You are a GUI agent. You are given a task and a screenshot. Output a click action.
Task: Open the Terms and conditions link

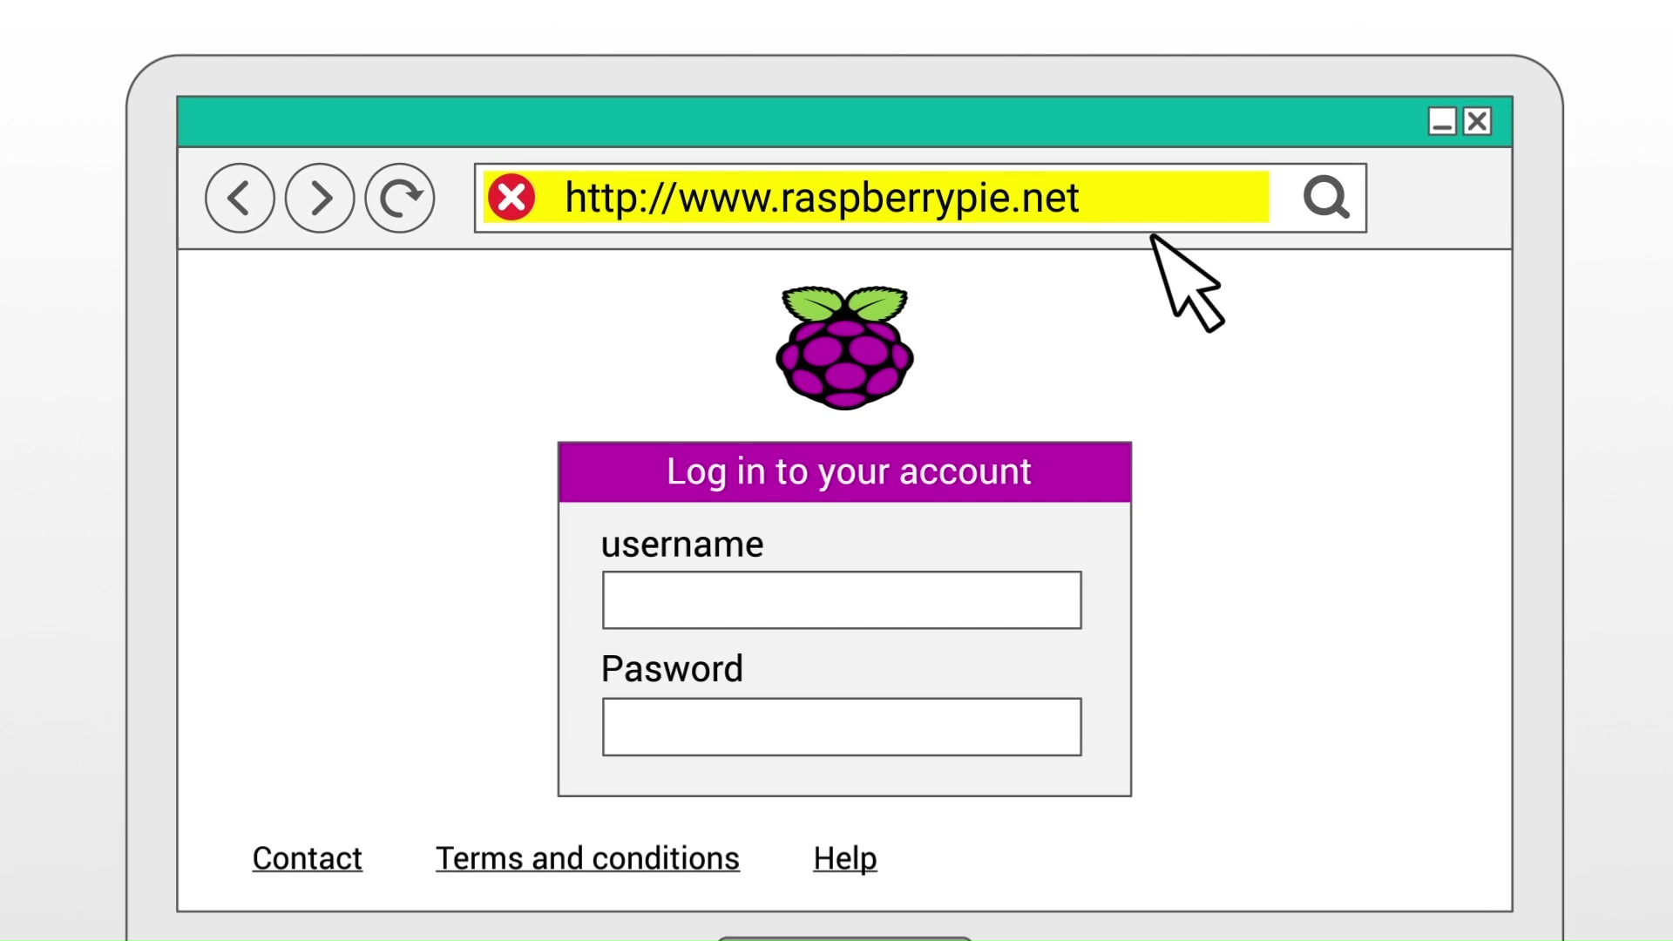pos(587,859)
